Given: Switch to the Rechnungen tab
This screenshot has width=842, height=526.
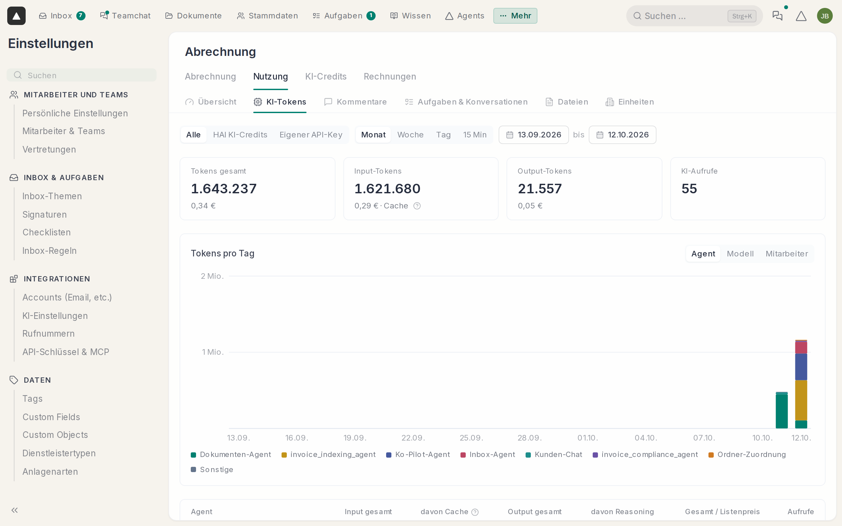Looking at the screenshot, I should [x=390, y=77].
